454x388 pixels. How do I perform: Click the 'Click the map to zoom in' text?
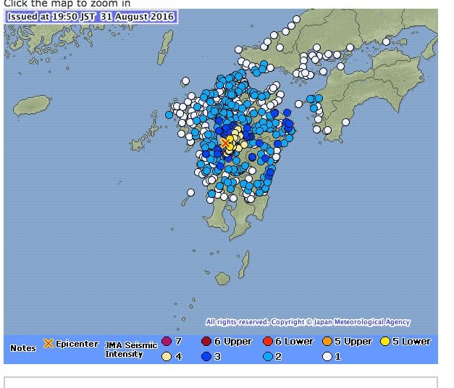67,4
